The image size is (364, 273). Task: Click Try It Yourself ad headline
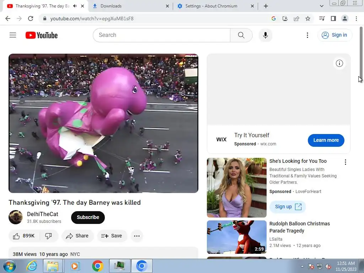(252, 135)
